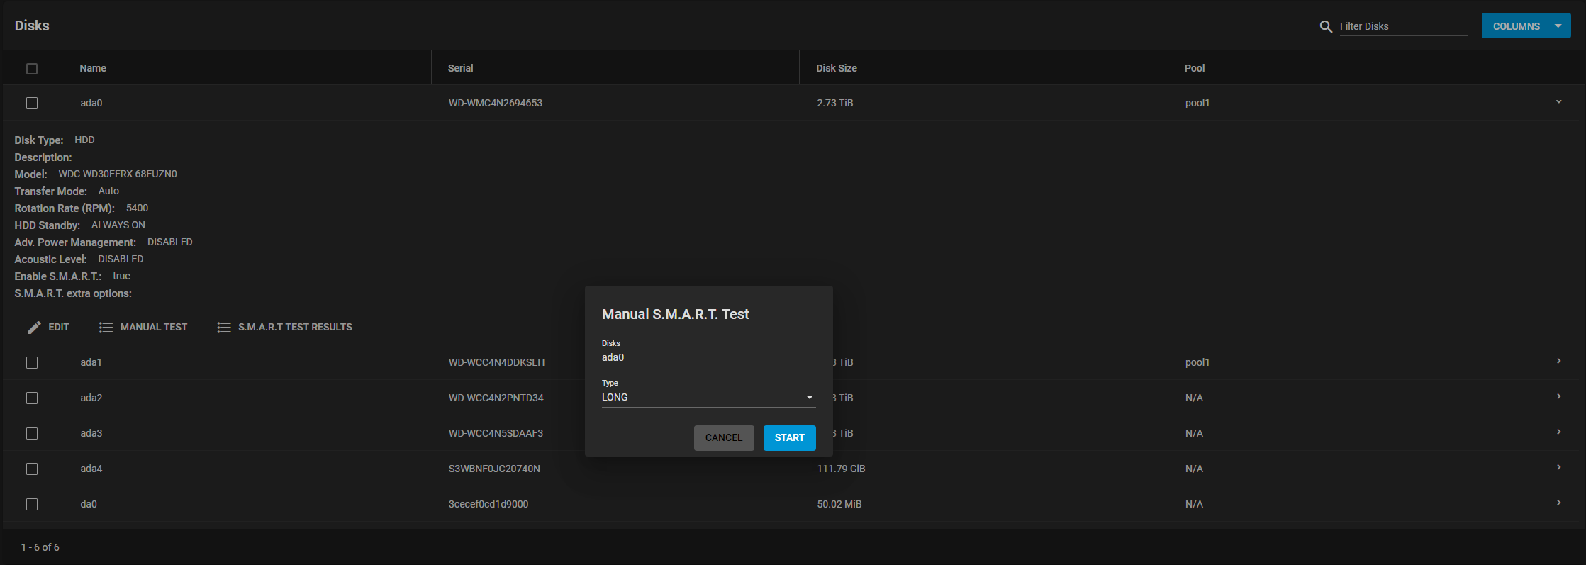The width and height of the screenshot is (1586, 565).
Task: Click the Manual Test list icon
Action: (x=106, y=327)
